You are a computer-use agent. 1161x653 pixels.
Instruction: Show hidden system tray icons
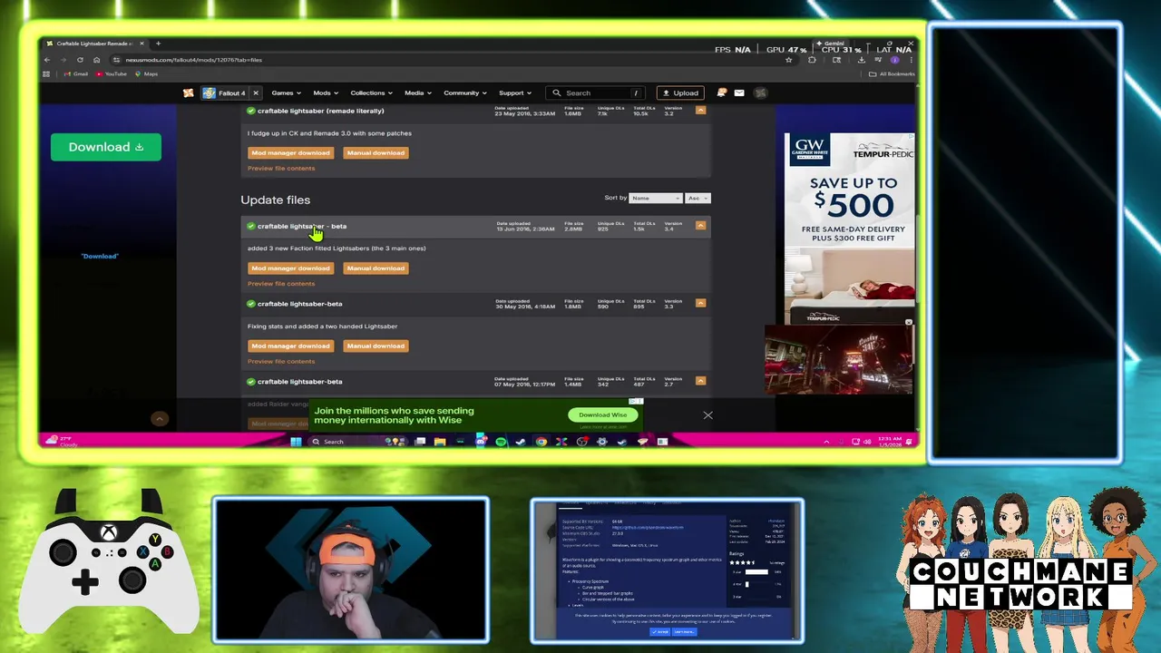(825, 442)
